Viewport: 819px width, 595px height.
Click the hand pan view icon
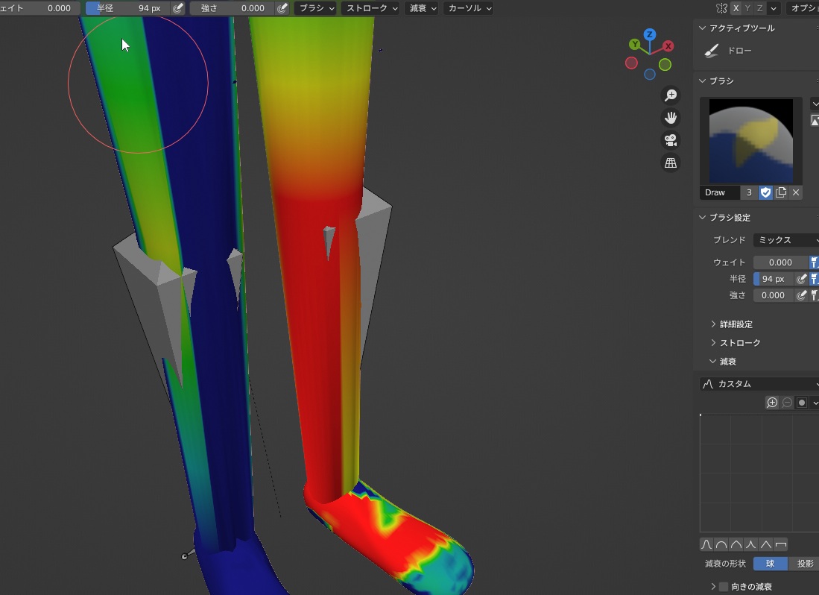tap(671, 118)
